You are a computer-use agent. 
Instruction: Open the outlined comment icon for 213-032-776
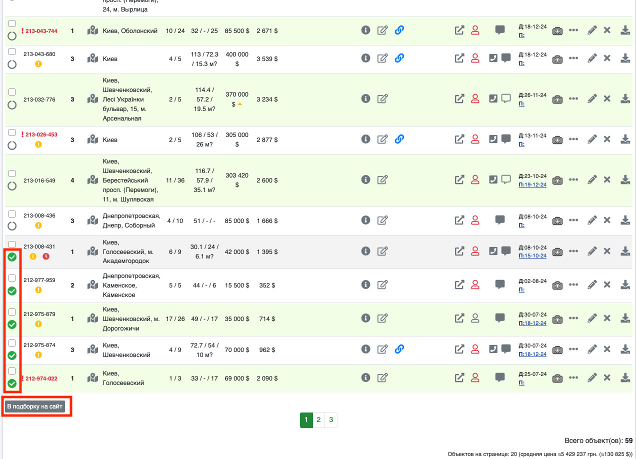click(506, 98)
